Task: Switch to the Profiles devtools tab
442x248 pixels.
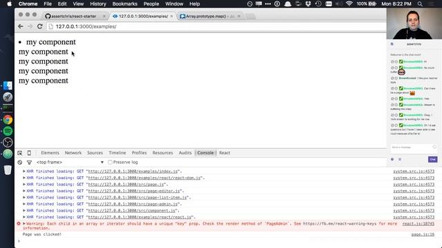Action: click(140, 153)
